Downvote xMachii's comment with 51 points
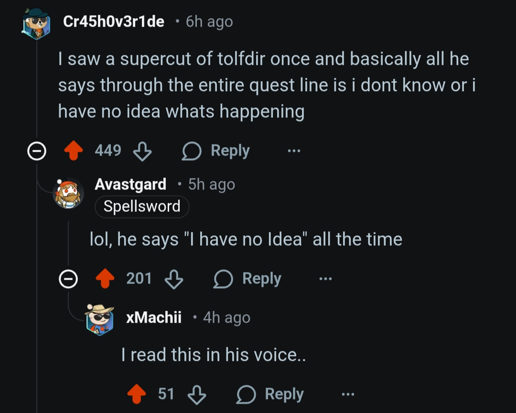The image size is (516, 413). coord(196,394)
